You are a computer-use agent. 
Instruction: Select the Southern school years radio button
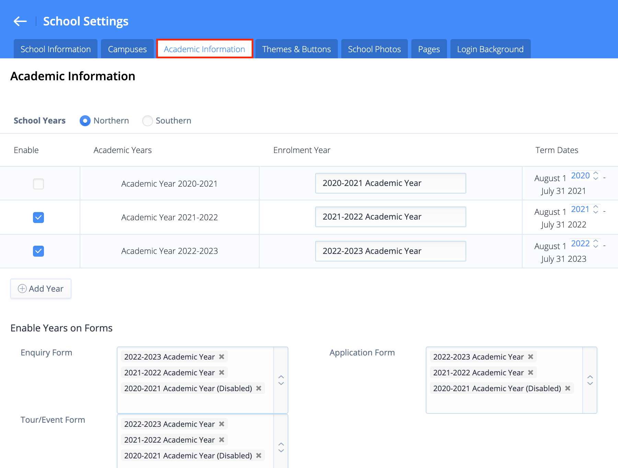(x=148, y=121)
